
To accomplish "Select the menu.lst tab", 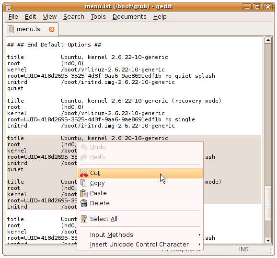I will pyautogui.click(x=32, y=29).
